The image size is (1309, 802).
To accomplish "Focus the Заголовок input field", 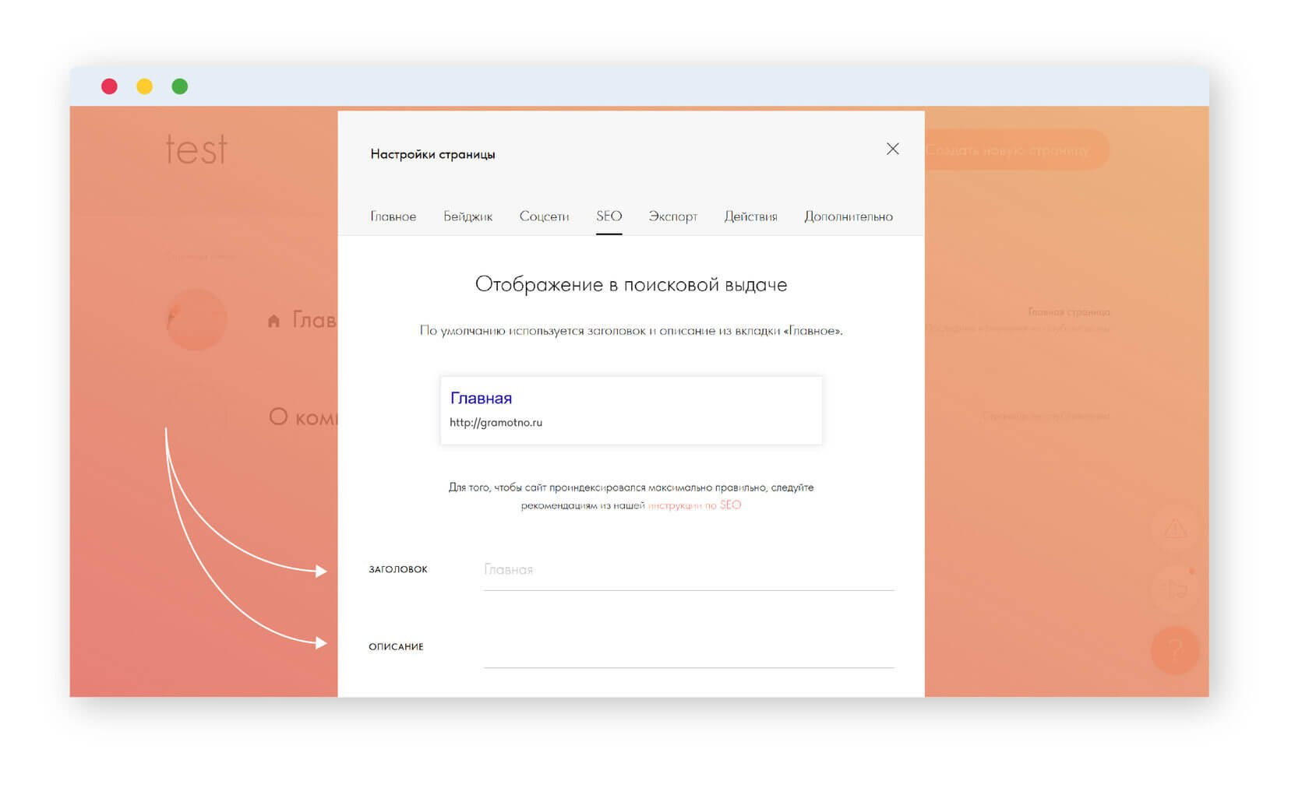I will (x=689, y=570).
